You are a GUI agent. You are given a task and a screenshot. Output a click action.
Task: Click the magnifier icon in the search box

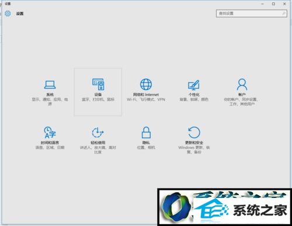click(284, 13)
